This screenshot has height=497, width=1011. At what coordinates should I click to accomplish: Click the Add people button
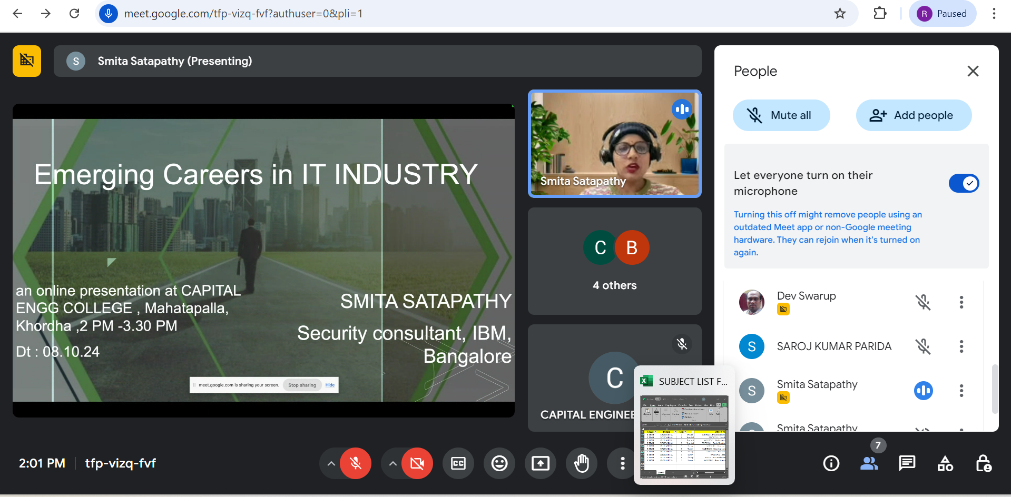pos(914,115)
